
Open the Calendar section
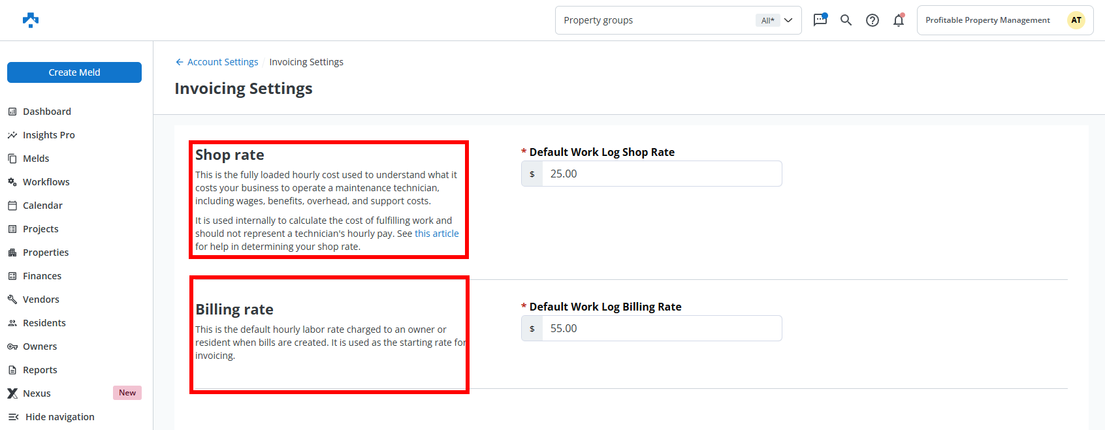42,206
